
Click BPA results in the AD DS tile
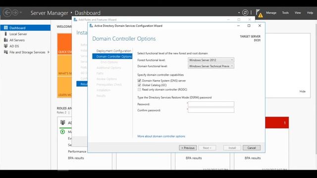coord(76,158)
